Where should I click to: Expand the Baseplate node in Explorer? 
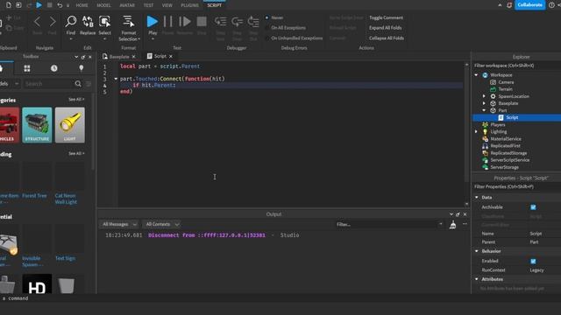(484, 103)
